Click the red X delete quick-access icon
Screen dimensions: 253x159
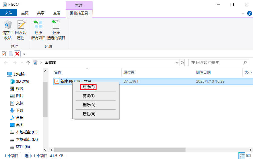[17, 54]
